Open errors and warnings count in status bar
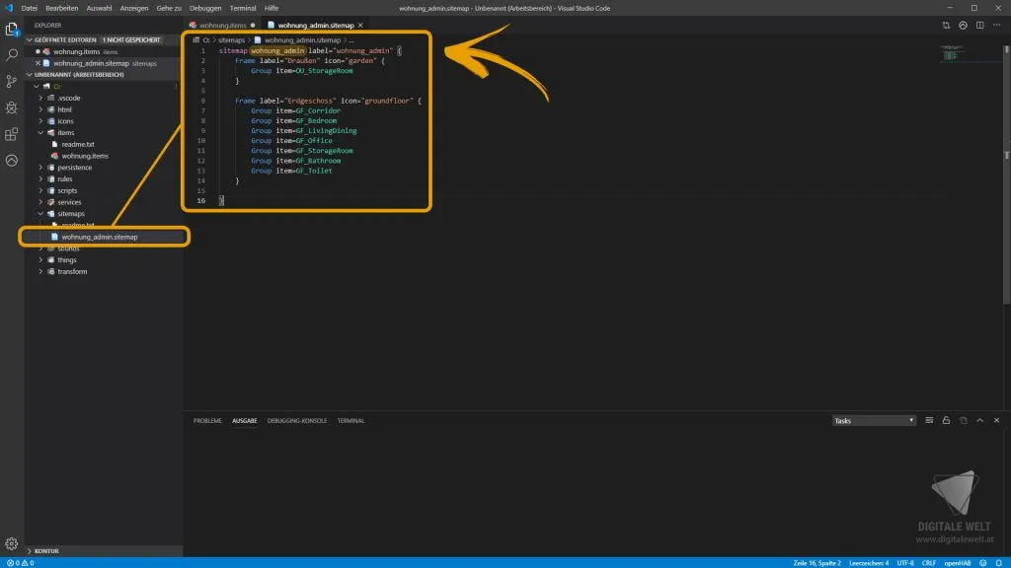 [20, 563]
